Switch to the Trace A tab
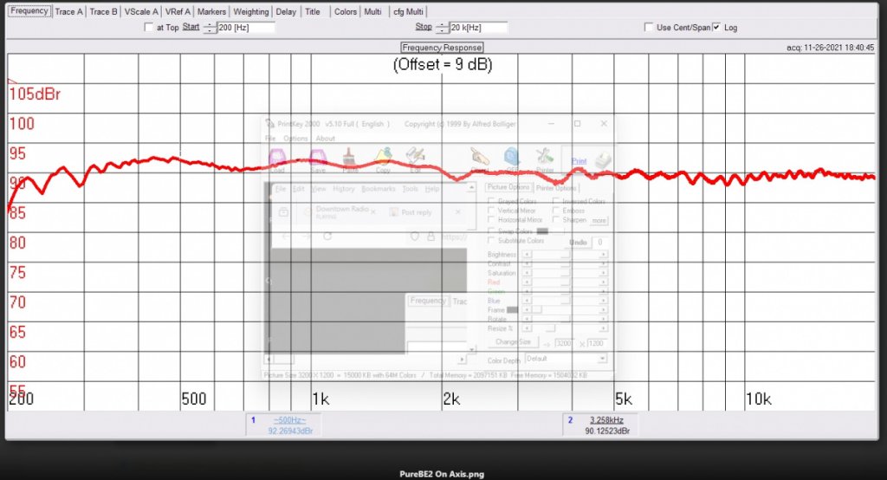The width and height of the screenshot is (887, 480). (69, 12)
